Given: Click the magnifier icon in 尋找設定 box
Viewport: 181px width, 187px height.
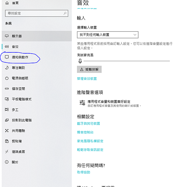Looking at the screenshot, I should tap(65, 13).
